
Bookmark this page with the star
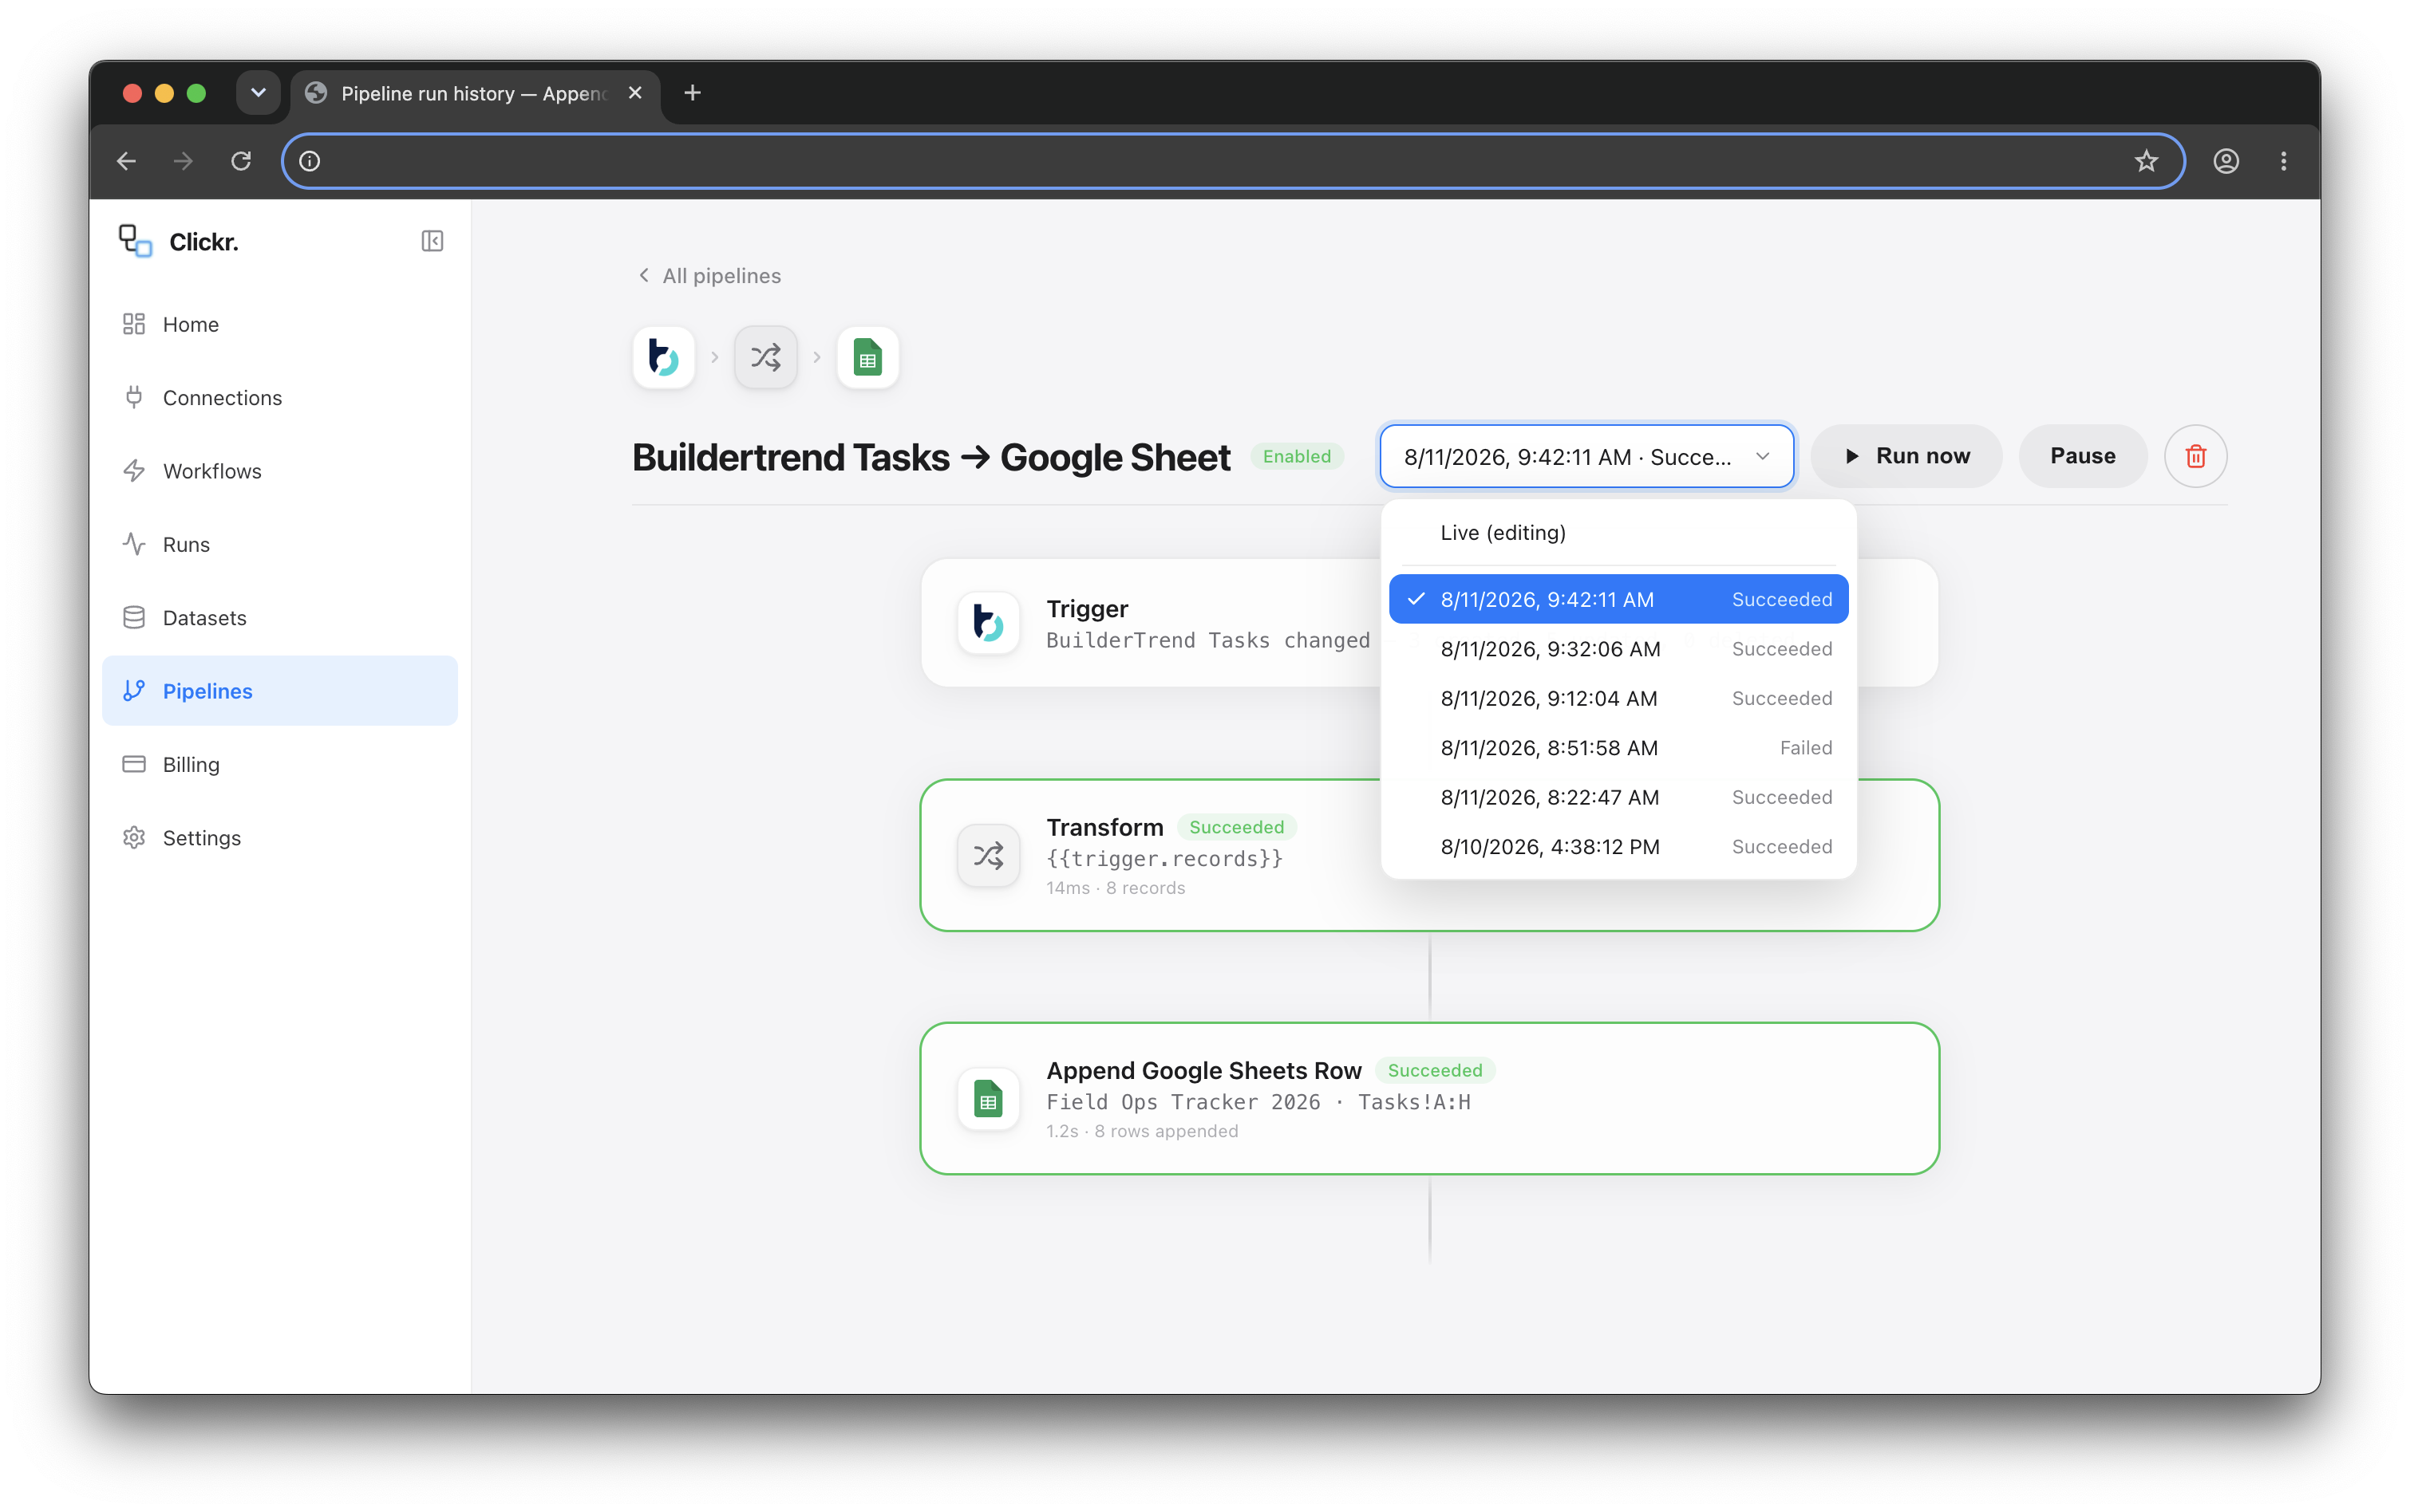pos(2146,161)
